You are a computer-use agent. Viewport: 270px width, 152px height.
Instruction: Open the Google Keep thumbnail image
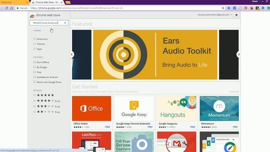click(x=134, y=109)
